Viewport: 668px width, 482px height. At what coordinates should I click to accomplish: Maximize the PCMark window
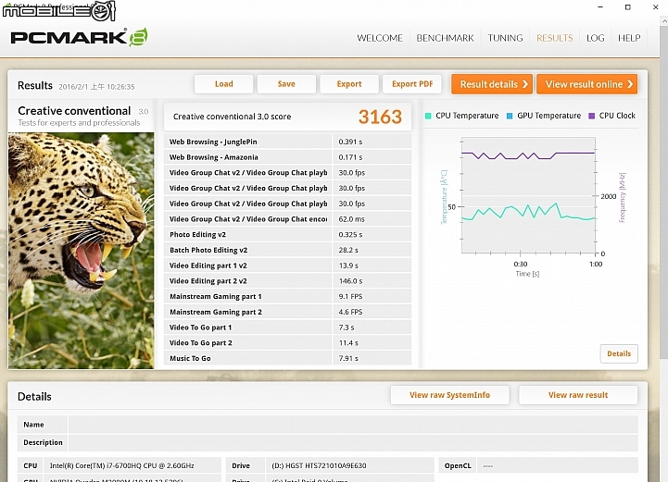tap(627, 7)
